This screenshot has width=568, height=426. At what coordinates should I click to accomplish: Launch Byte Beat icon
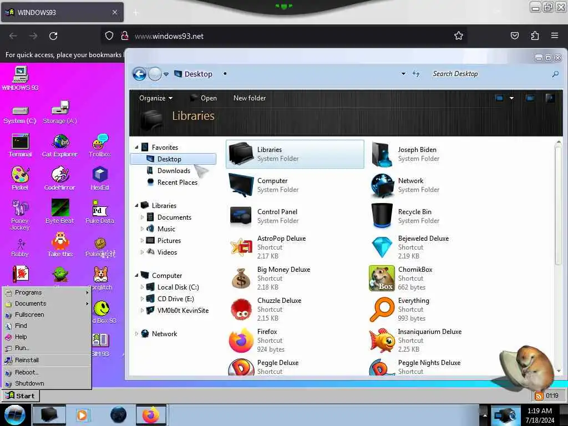click(x=60, y=211)
